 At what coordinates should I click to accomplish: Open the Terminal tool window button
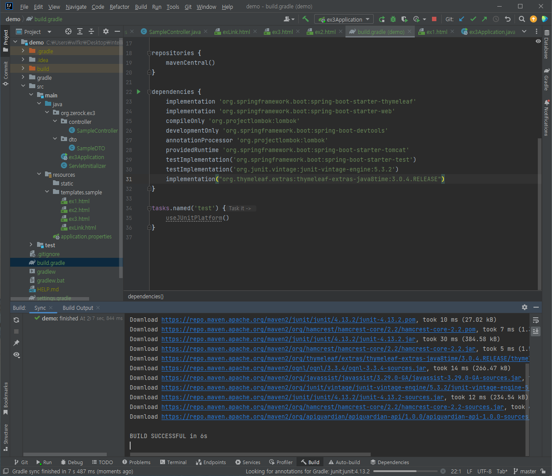point(173,462)
